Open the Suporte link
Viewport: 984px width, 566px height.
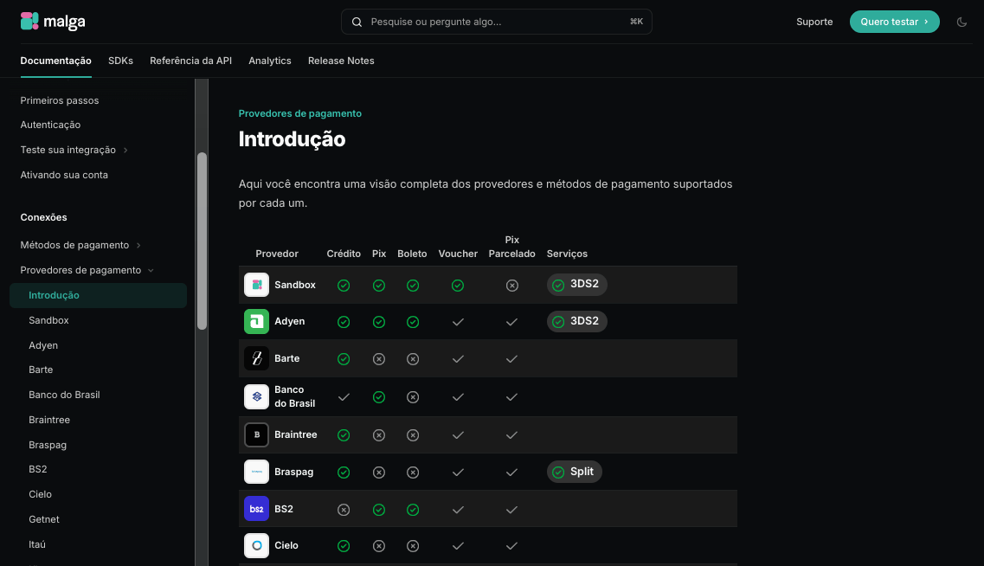pos(814,22)
